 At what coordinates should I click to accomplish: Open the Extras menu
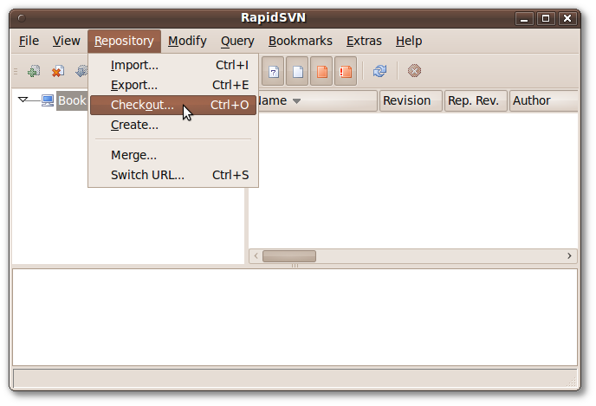coord(364,41)
